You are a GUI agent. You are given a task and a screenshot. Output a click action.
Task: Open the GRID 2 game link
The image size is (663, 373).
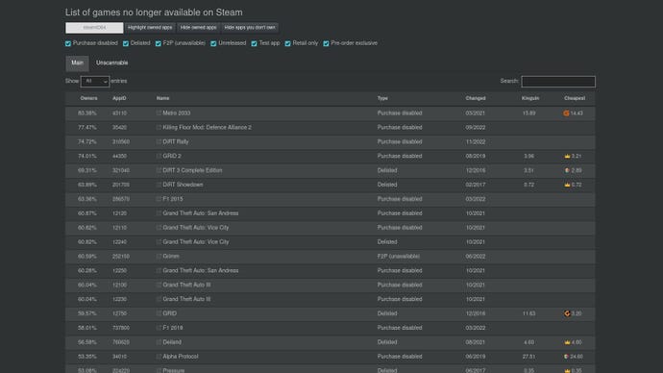(x=172, y=156)
